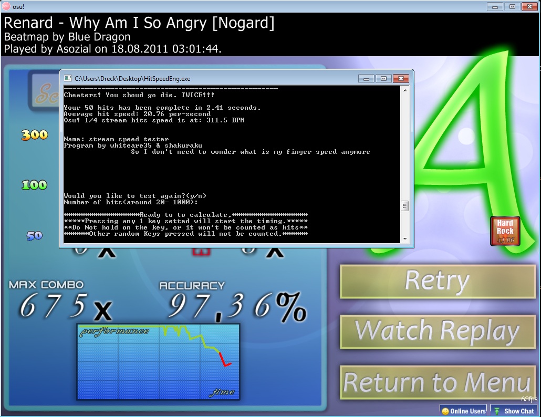Click console line 'Would you like to test again?(y/n)'
The height and width of the screenshot is (417, 541).
point(135,196)
